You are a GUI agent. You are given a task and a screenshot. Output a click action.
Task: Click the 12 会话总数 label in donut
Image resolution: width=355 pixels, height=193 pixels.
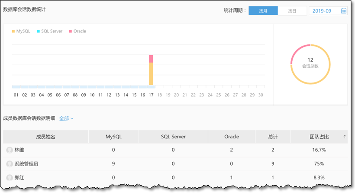[x=310, y=63]
